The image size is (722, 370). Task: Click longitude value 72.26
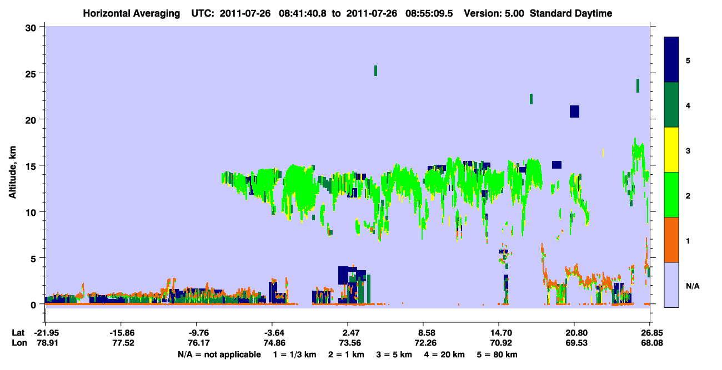[x=425, y=343]
